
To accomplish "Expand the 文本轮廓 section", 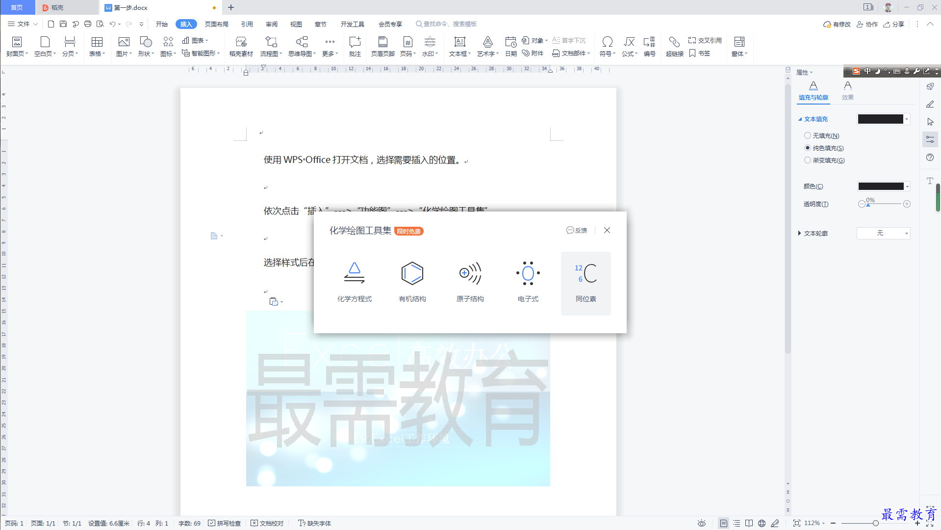I will point(799,233).
